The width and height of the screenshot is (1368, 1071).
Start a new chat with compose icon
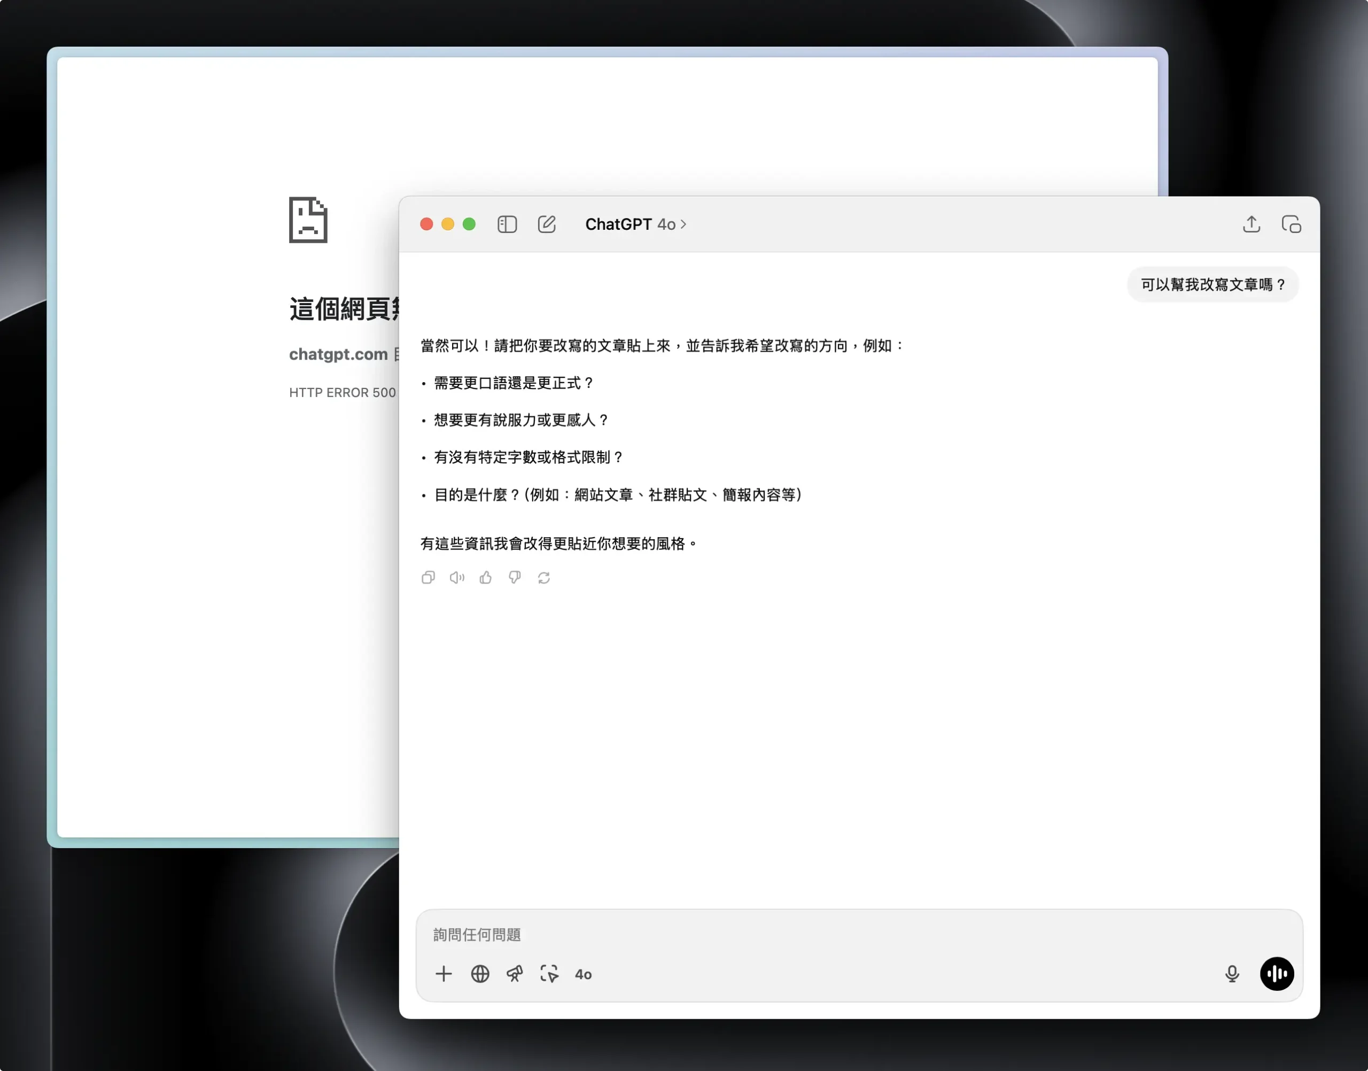[x=547, y=224]
